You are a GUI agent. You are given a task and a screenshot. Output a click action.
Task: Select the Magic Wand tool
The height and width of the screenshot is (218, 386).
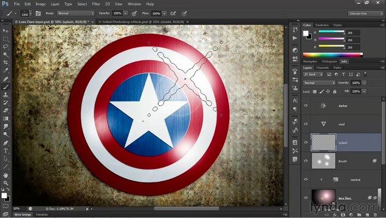[5, 54]
